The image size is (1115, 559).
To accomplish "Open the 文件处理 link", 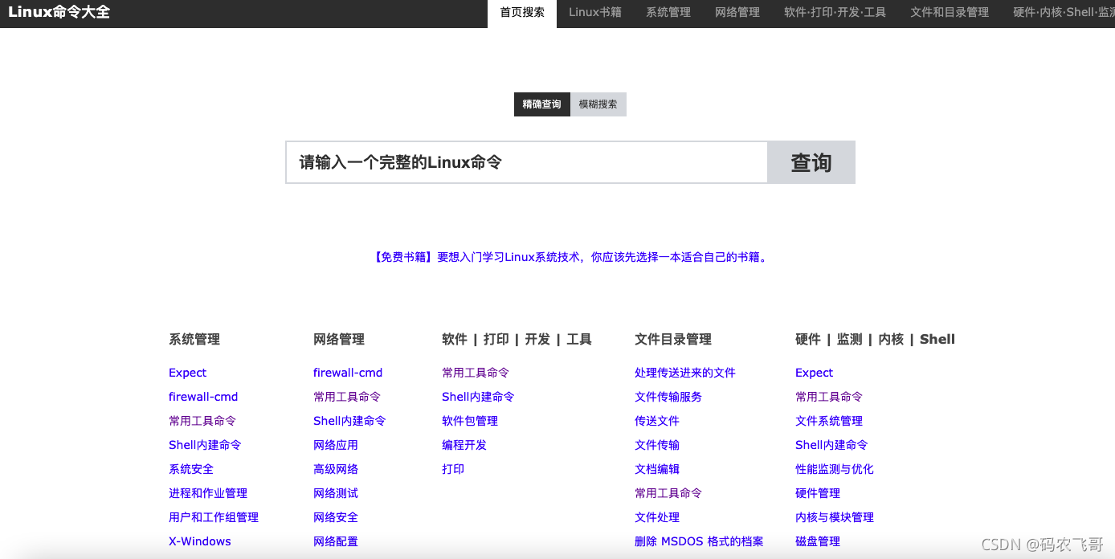I will [657, 517].
